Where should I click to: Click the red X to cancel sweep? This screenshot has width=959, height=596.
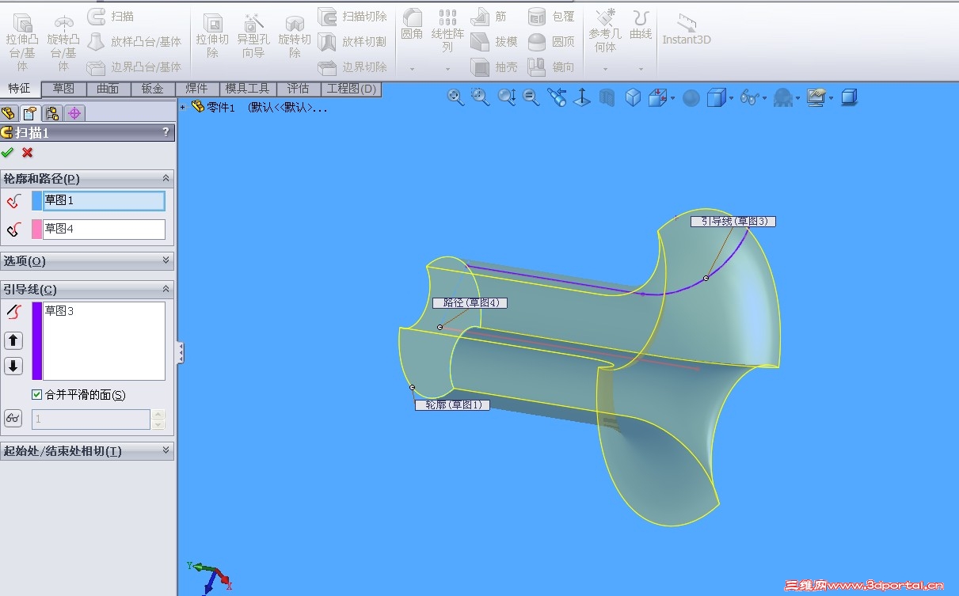coord(28,153)
